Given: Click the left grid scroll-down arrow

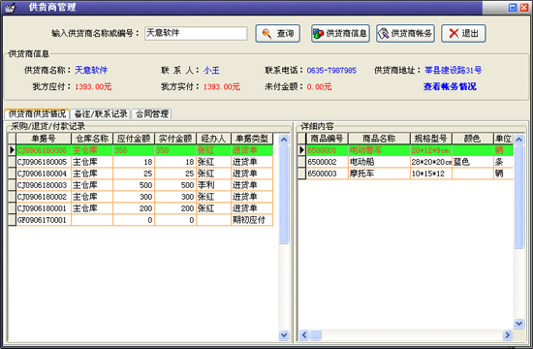Looking at the screenshot, I should (284, 335).
